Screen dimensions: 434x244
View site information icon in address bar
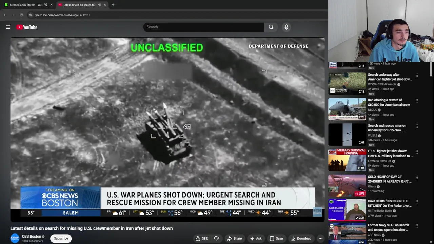point(31,15)
